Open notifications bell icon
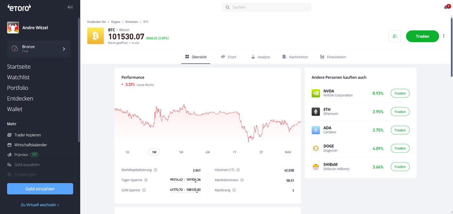 pyautogui.click(x=446, y=7)
